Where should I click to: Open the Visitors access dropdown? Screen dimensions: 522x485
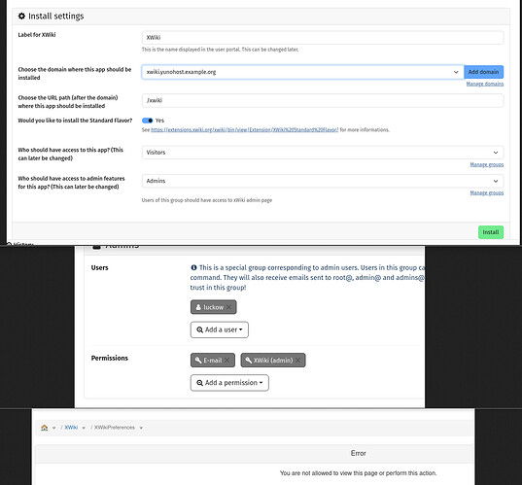(x=323, y=153)
